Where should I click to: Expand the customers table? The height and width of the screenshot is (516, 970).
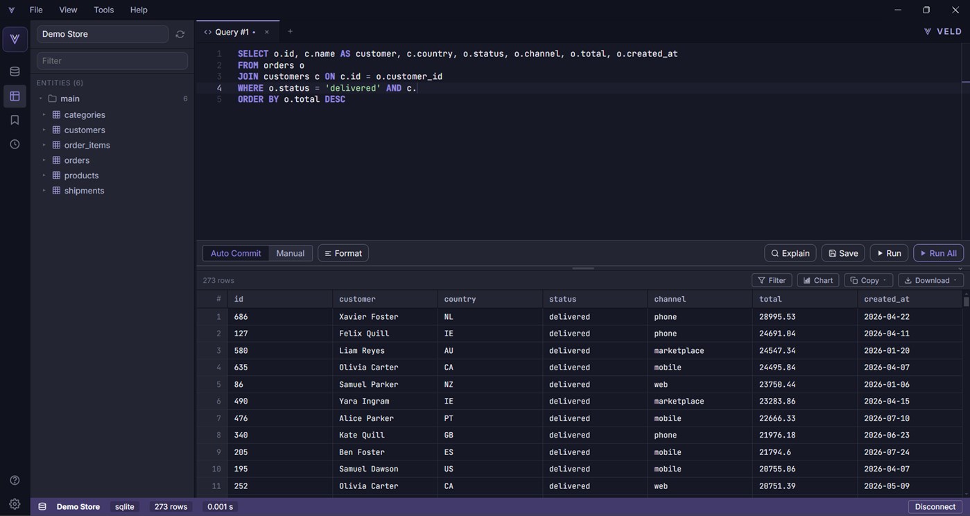tap(44, 130)
